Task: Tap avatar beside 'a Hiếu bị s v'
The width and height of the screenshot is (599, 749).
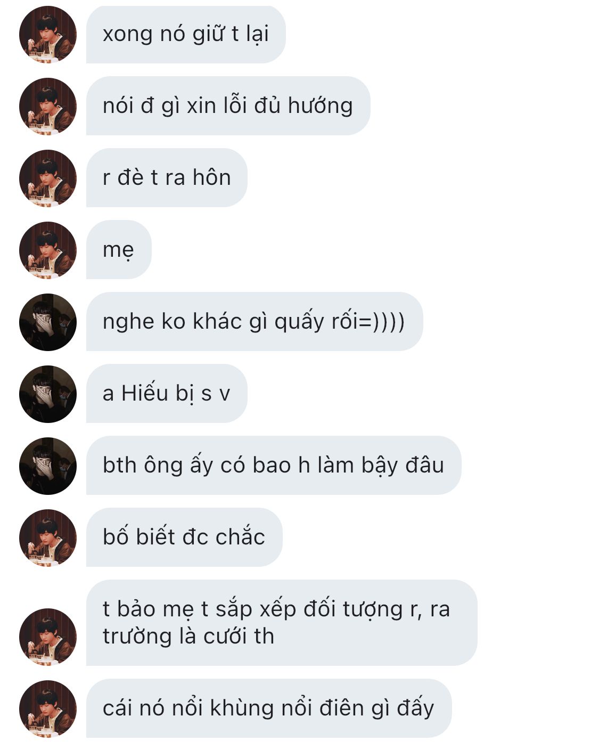Action: coord(48,394)
